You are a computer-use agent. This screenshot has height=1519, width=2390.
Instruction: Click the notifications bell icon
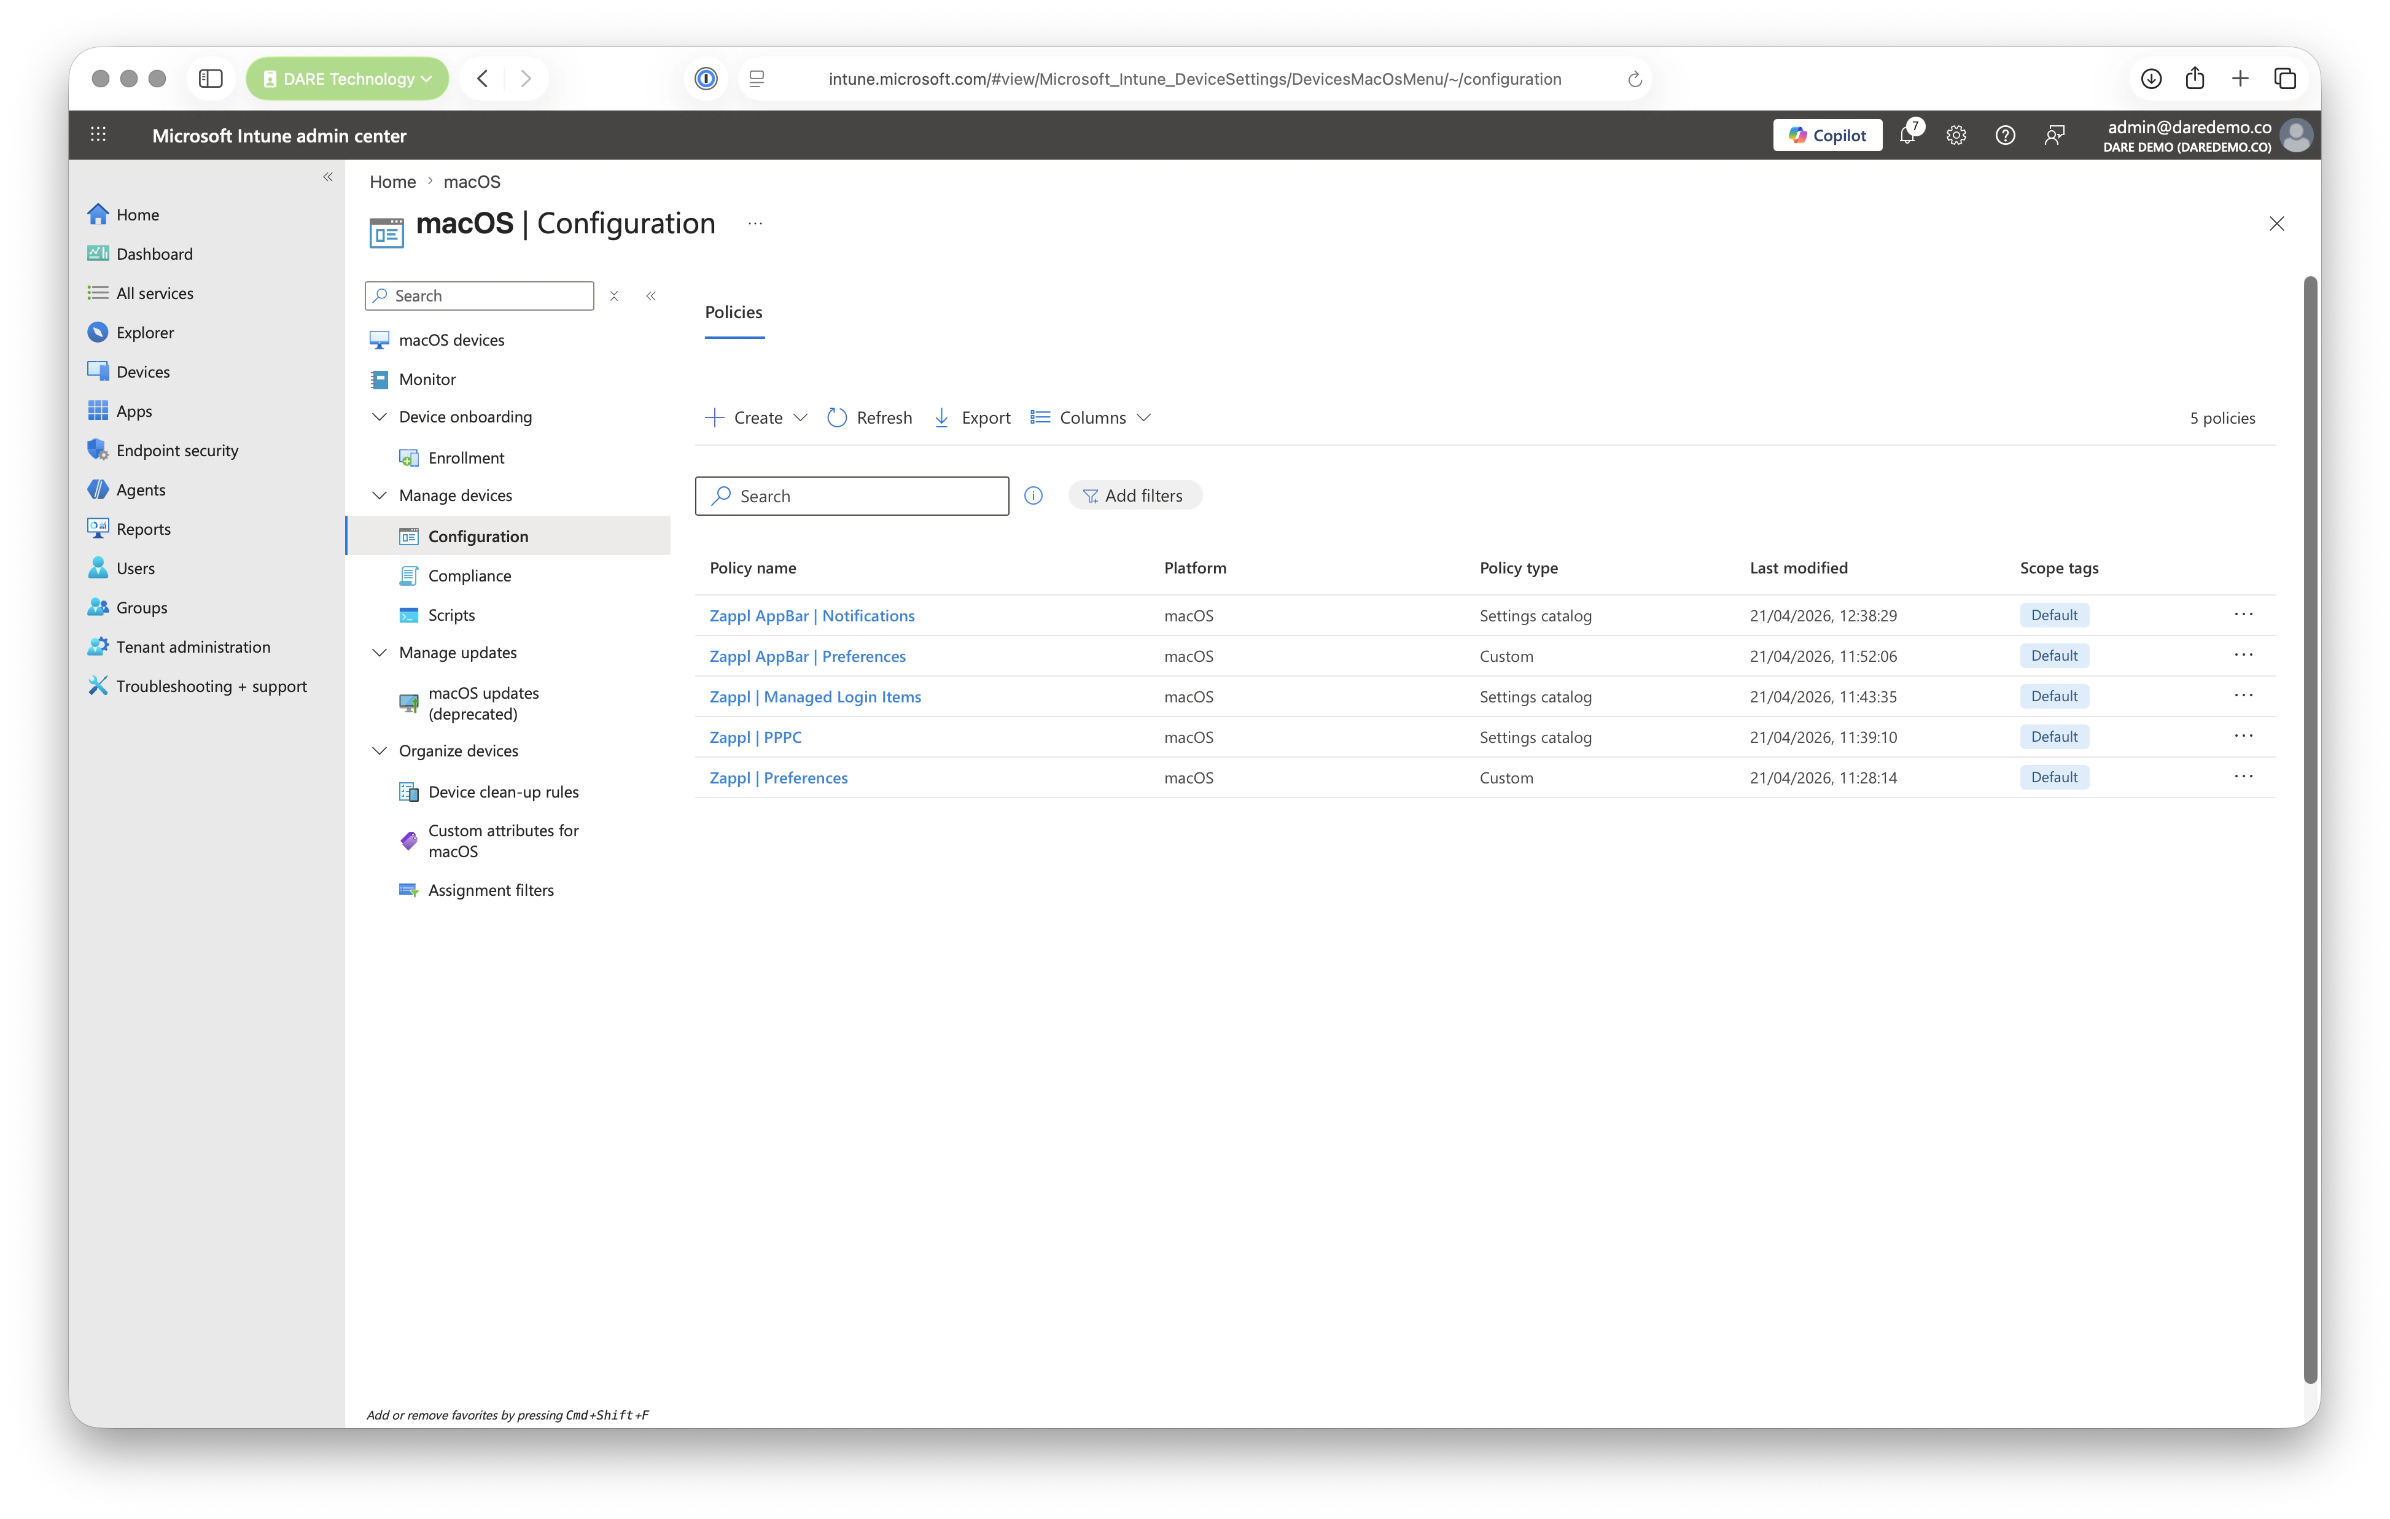tap(1907, 135)
